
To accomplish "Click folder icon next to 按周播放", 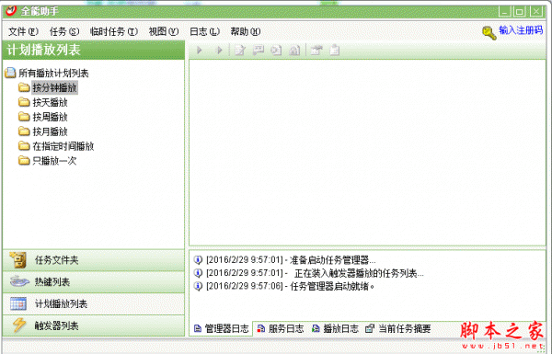I will (24, 117).
